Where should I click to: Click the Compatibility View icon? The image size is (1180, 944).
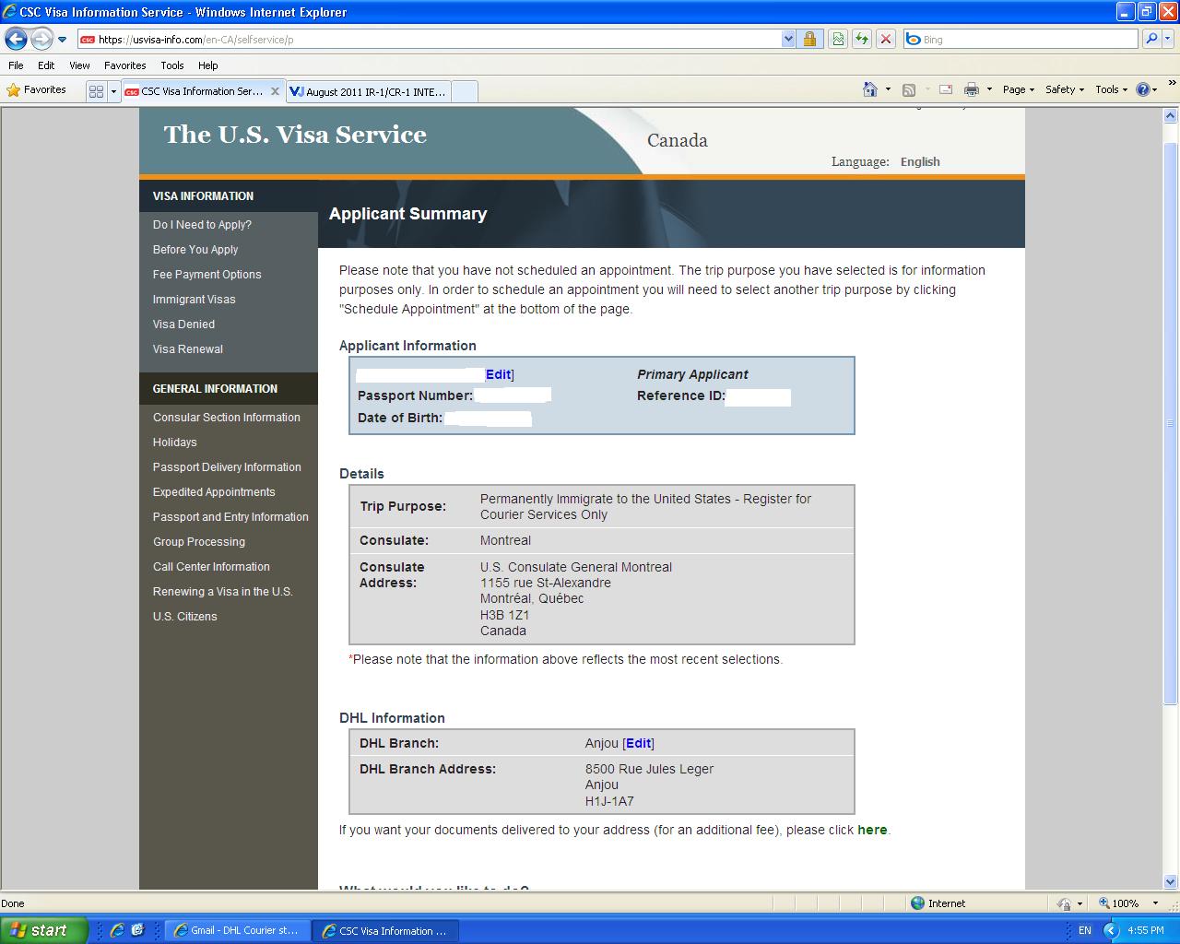pos(837,39)
